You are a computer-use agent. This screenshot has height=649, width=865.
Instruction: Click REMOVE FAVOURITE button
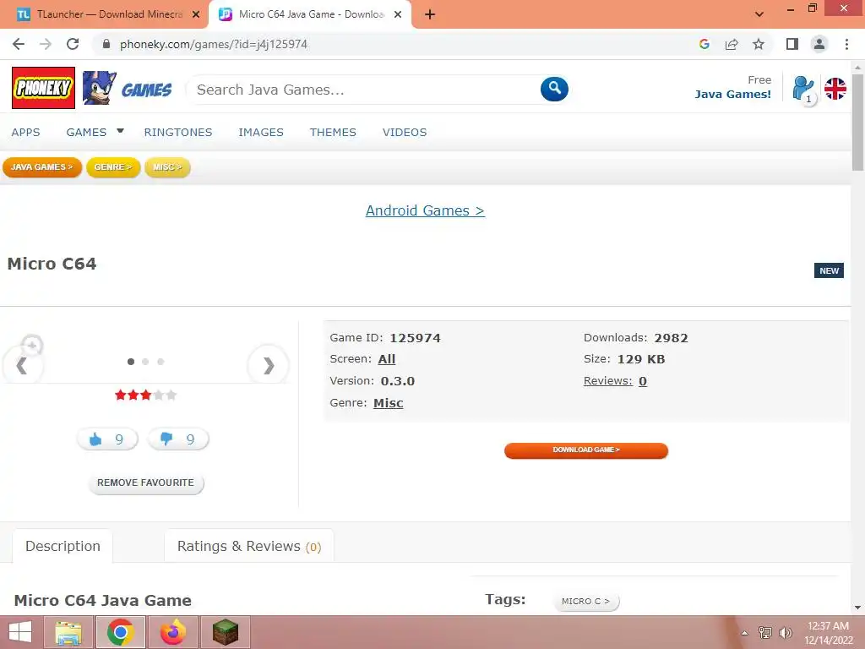pyautogui.click(x=145, y=483)
